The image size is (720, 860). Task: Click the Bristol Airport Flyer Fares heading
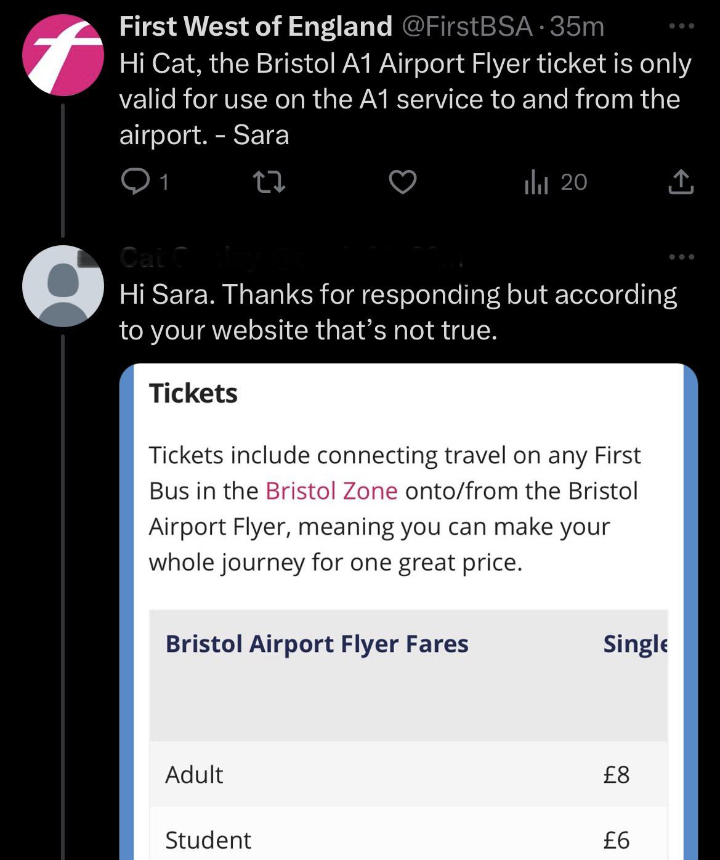pos(317,644)
